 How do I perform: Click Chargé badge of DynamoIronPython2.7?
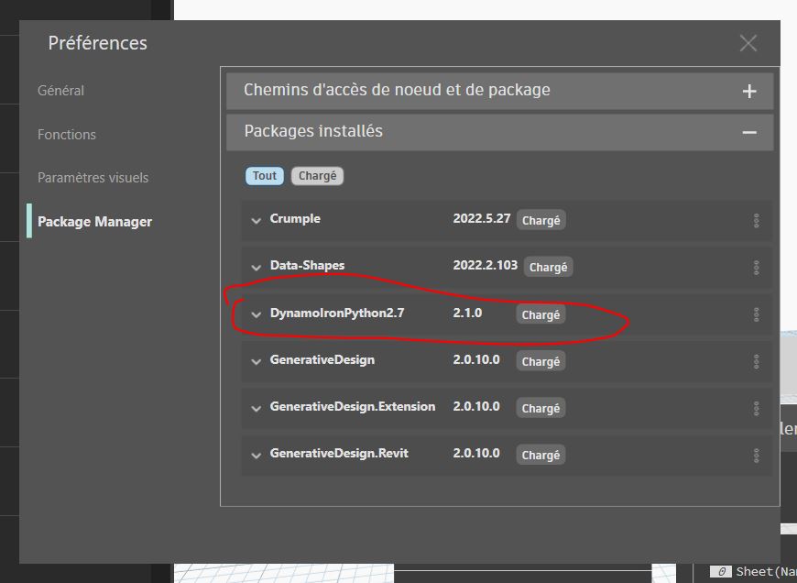(x=540, y=314)
